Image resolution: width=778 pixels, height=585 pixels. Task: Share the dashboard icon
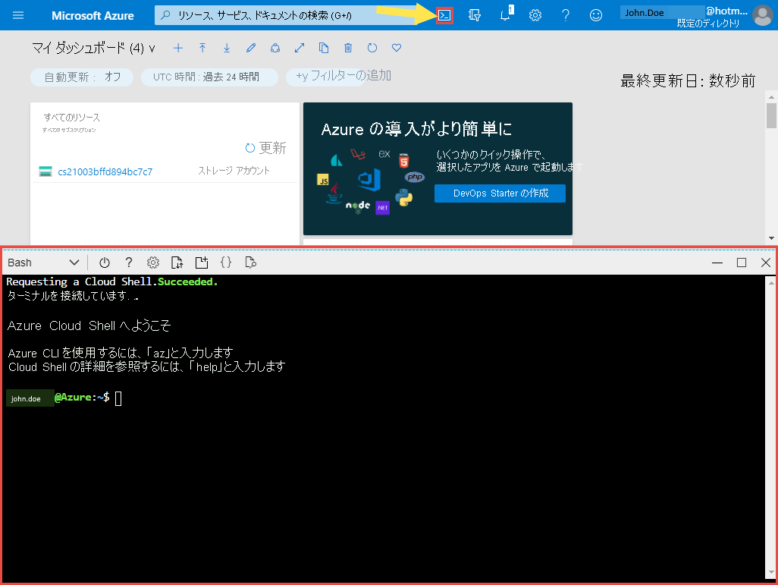click(275, 48)
